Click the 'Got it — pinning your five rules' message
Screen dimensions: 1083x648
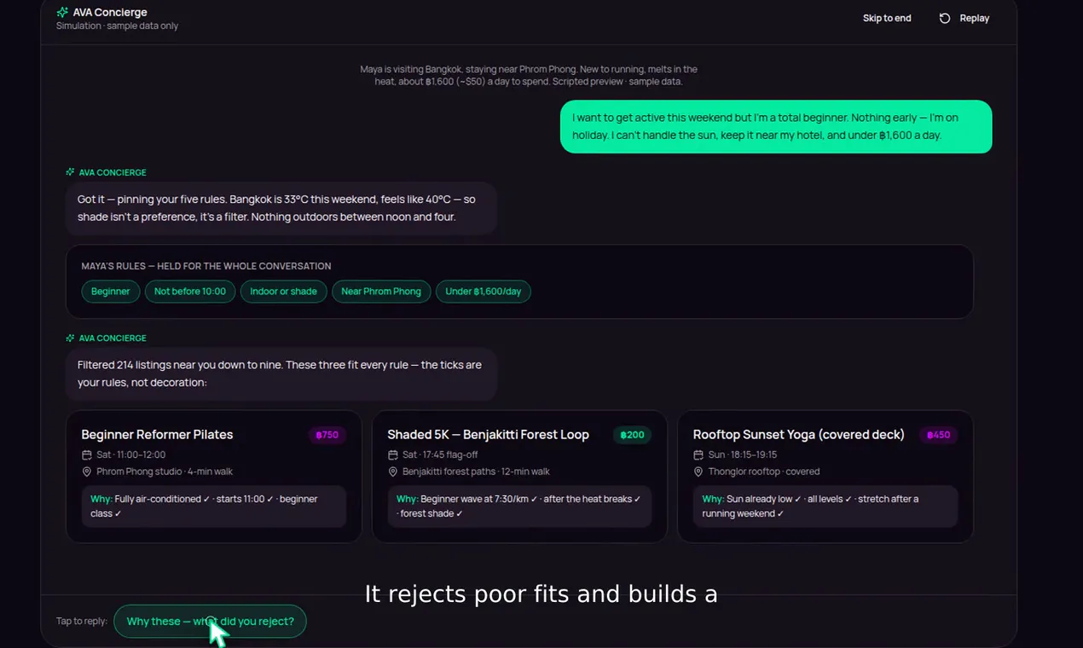pyautogui.click(x=281, y=208)
